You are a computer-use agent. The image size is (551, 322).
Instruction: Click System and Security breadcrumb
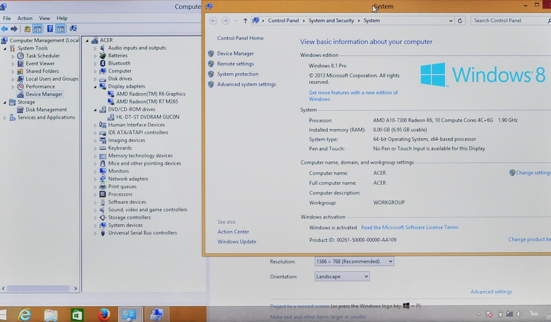[x=331, y=21]
